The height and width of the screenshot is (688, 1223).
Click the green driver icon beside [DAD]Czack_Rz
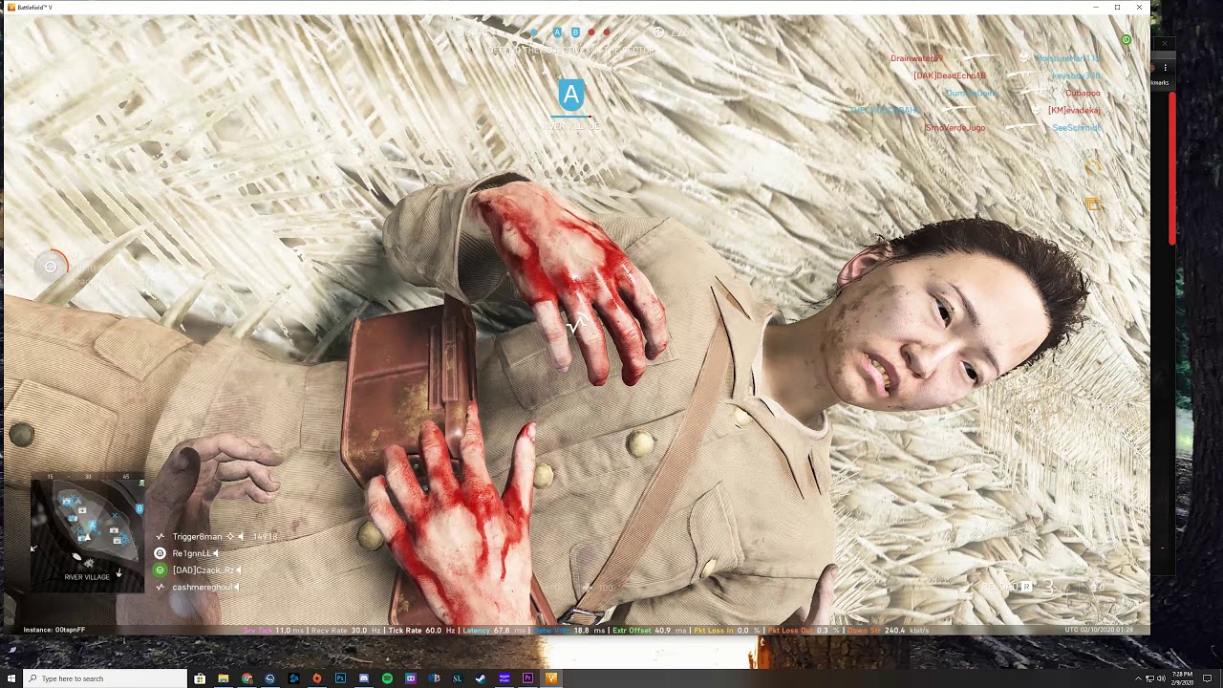[161, 570]
